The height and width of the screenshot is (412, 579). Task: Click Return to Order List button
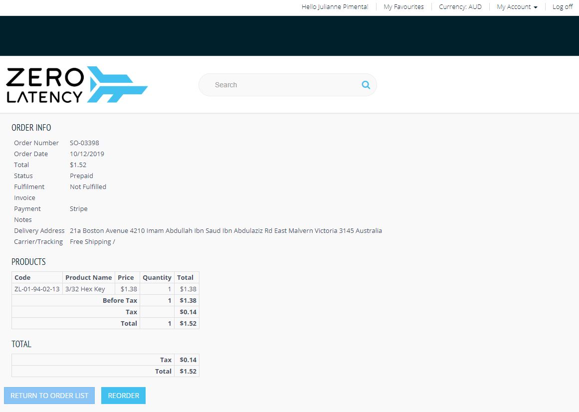(x=49, y=396)
